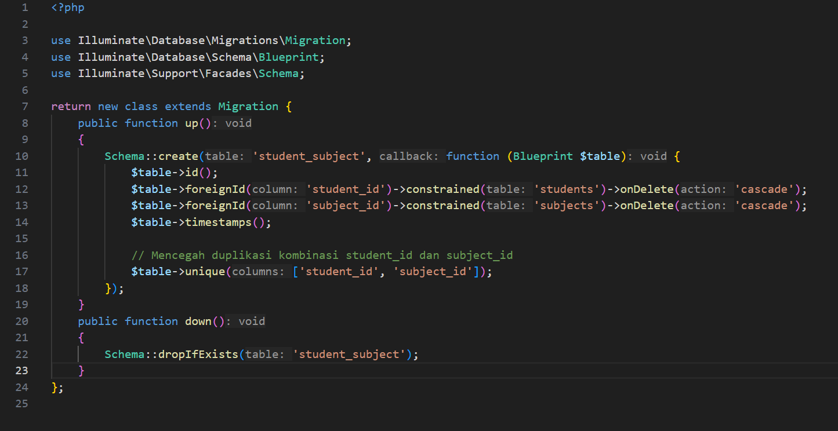The height and width of the screenshot is (431, 838).
Task: Click Migration in the line 3 use statement
Action: [315, 41]
